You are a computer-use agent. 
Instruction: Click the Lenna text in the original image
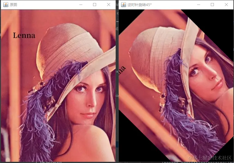tap(24, 35)
